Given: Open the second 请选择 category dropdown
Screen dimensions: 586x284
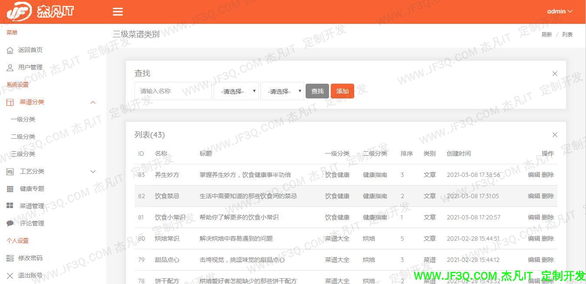Looking at the screenshot, I should [x=282, y=91].
